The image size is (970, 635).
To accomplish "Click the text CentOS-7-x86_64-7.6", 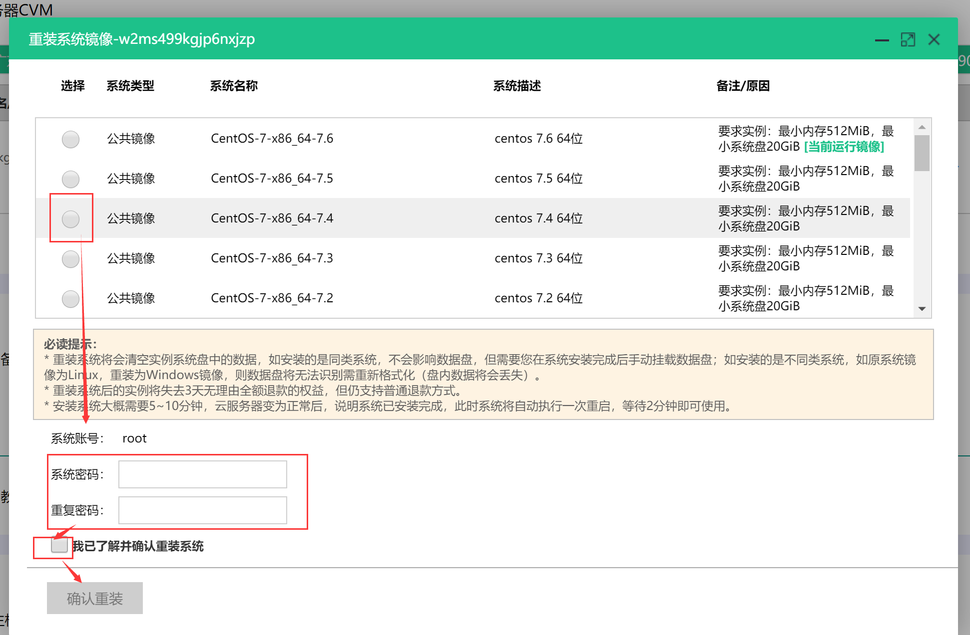I will [x=272, y=139].
